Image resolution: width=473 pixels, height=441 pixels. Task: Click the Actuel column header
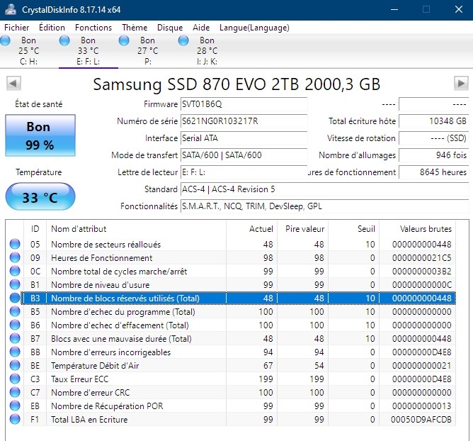coord(251,229)
